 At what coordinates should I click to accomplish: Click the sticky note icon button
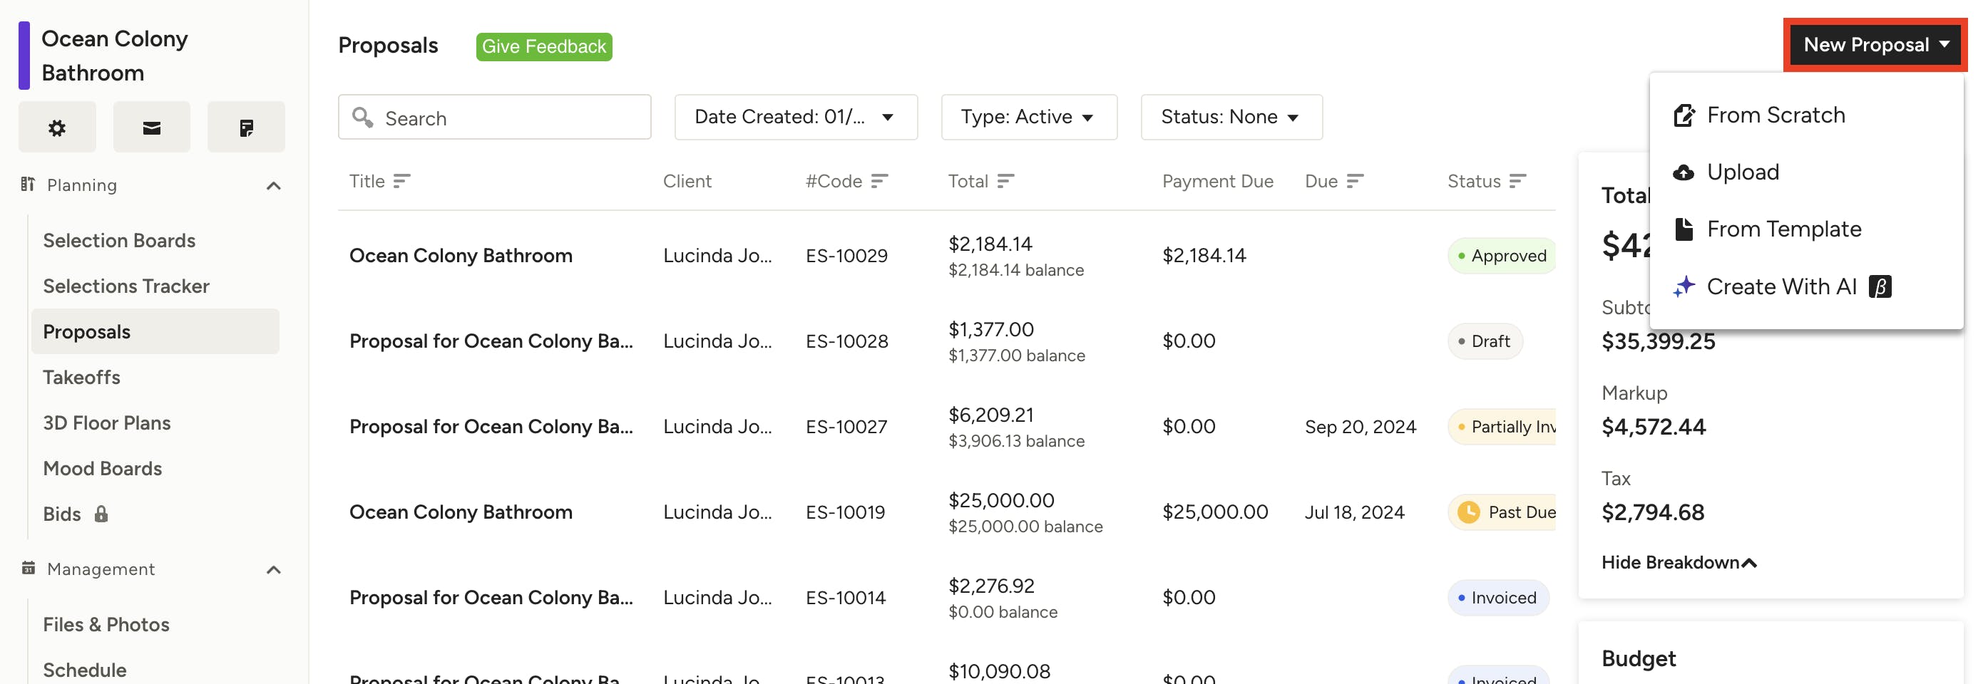tap(246, 128)
